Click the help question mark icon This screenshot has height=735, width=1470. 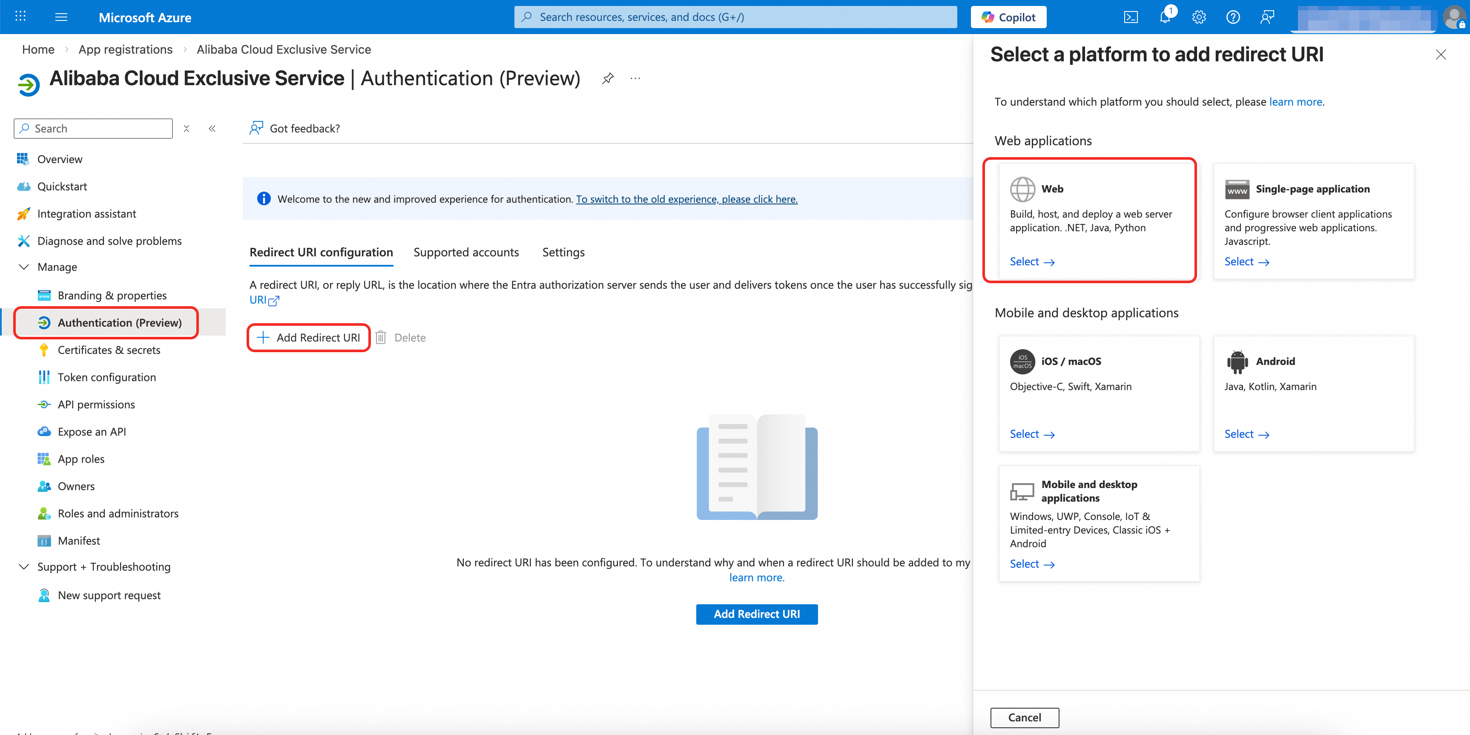click(1233, 17)
